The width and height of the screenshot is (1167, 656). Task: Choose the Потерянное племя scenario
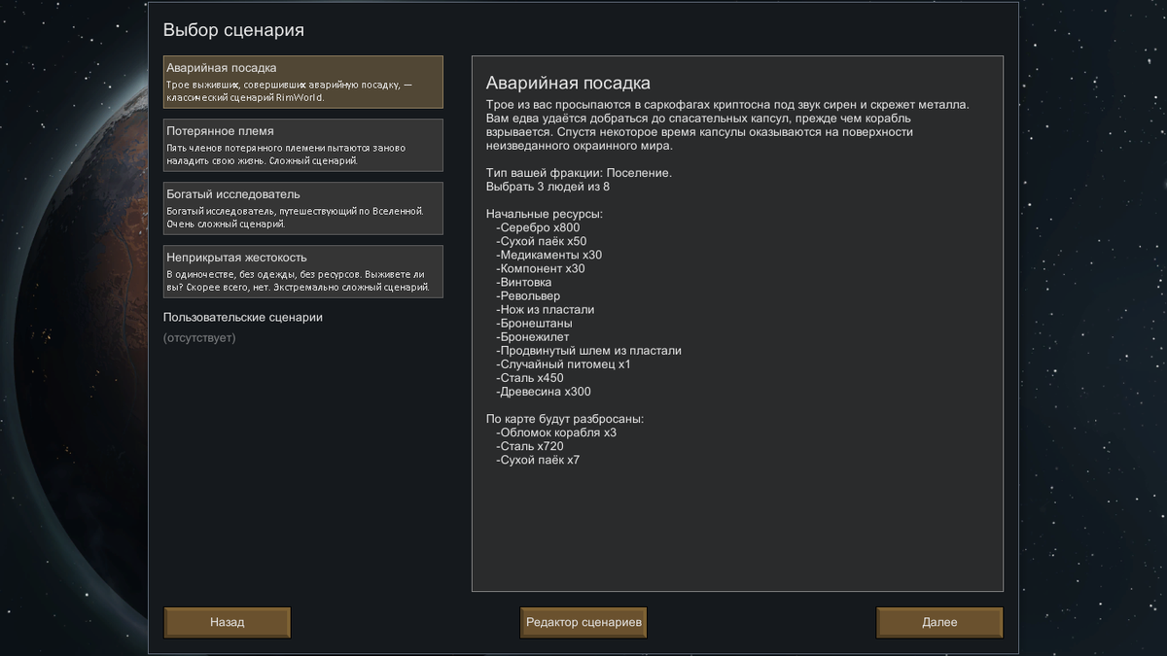[302, 145]
